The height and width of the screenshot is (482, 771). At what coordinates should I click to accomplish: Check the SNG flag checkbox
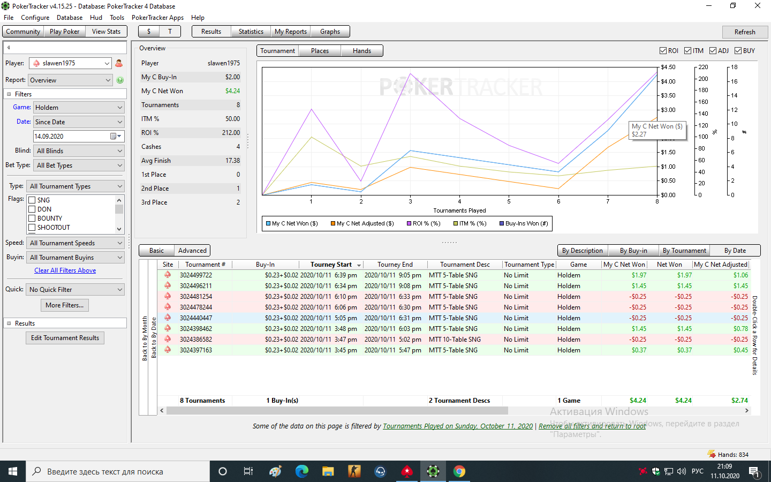point(32,200)
